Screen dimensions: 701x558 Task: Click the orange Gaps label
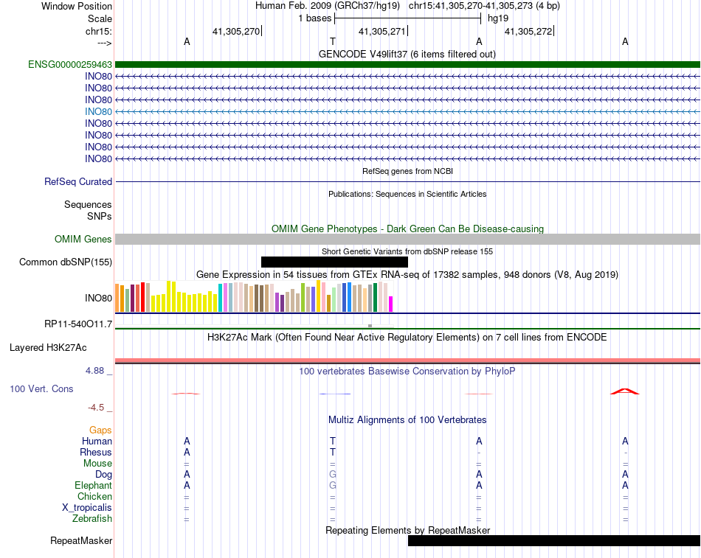100,430
